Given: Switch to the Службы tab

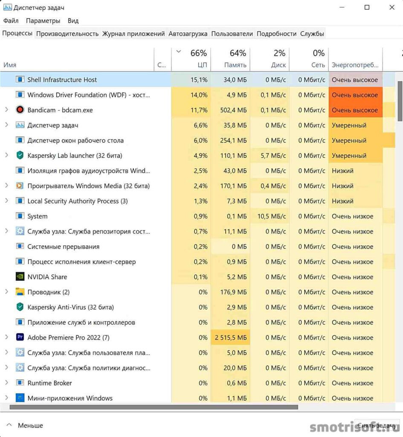Looking at the screenshot, I should point(312,34).
